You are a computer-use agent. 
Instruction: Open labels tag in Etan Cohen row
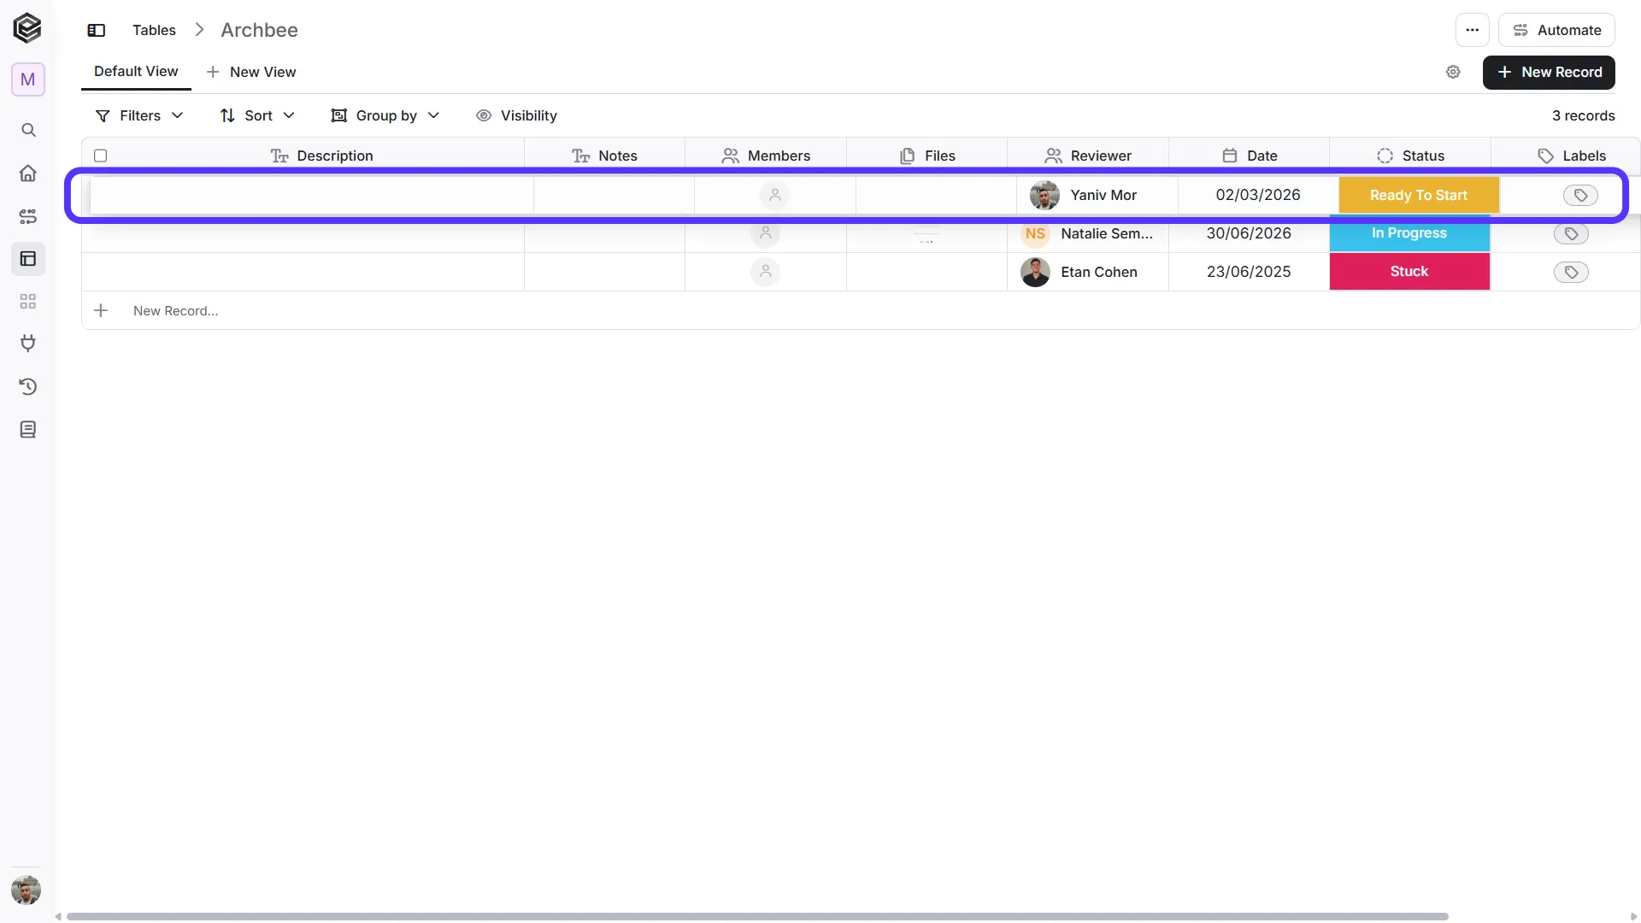(x=1571, y=273)
